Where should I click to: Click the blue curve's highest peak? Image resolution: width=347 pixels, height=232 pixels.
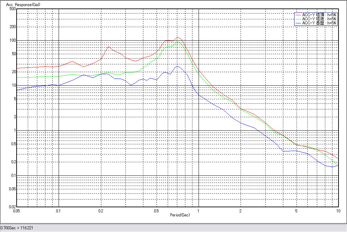[x=177, y=66]
